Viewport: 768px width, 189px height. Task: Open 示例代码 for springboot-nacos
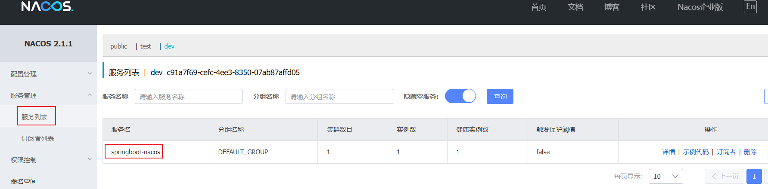[696, 152]
